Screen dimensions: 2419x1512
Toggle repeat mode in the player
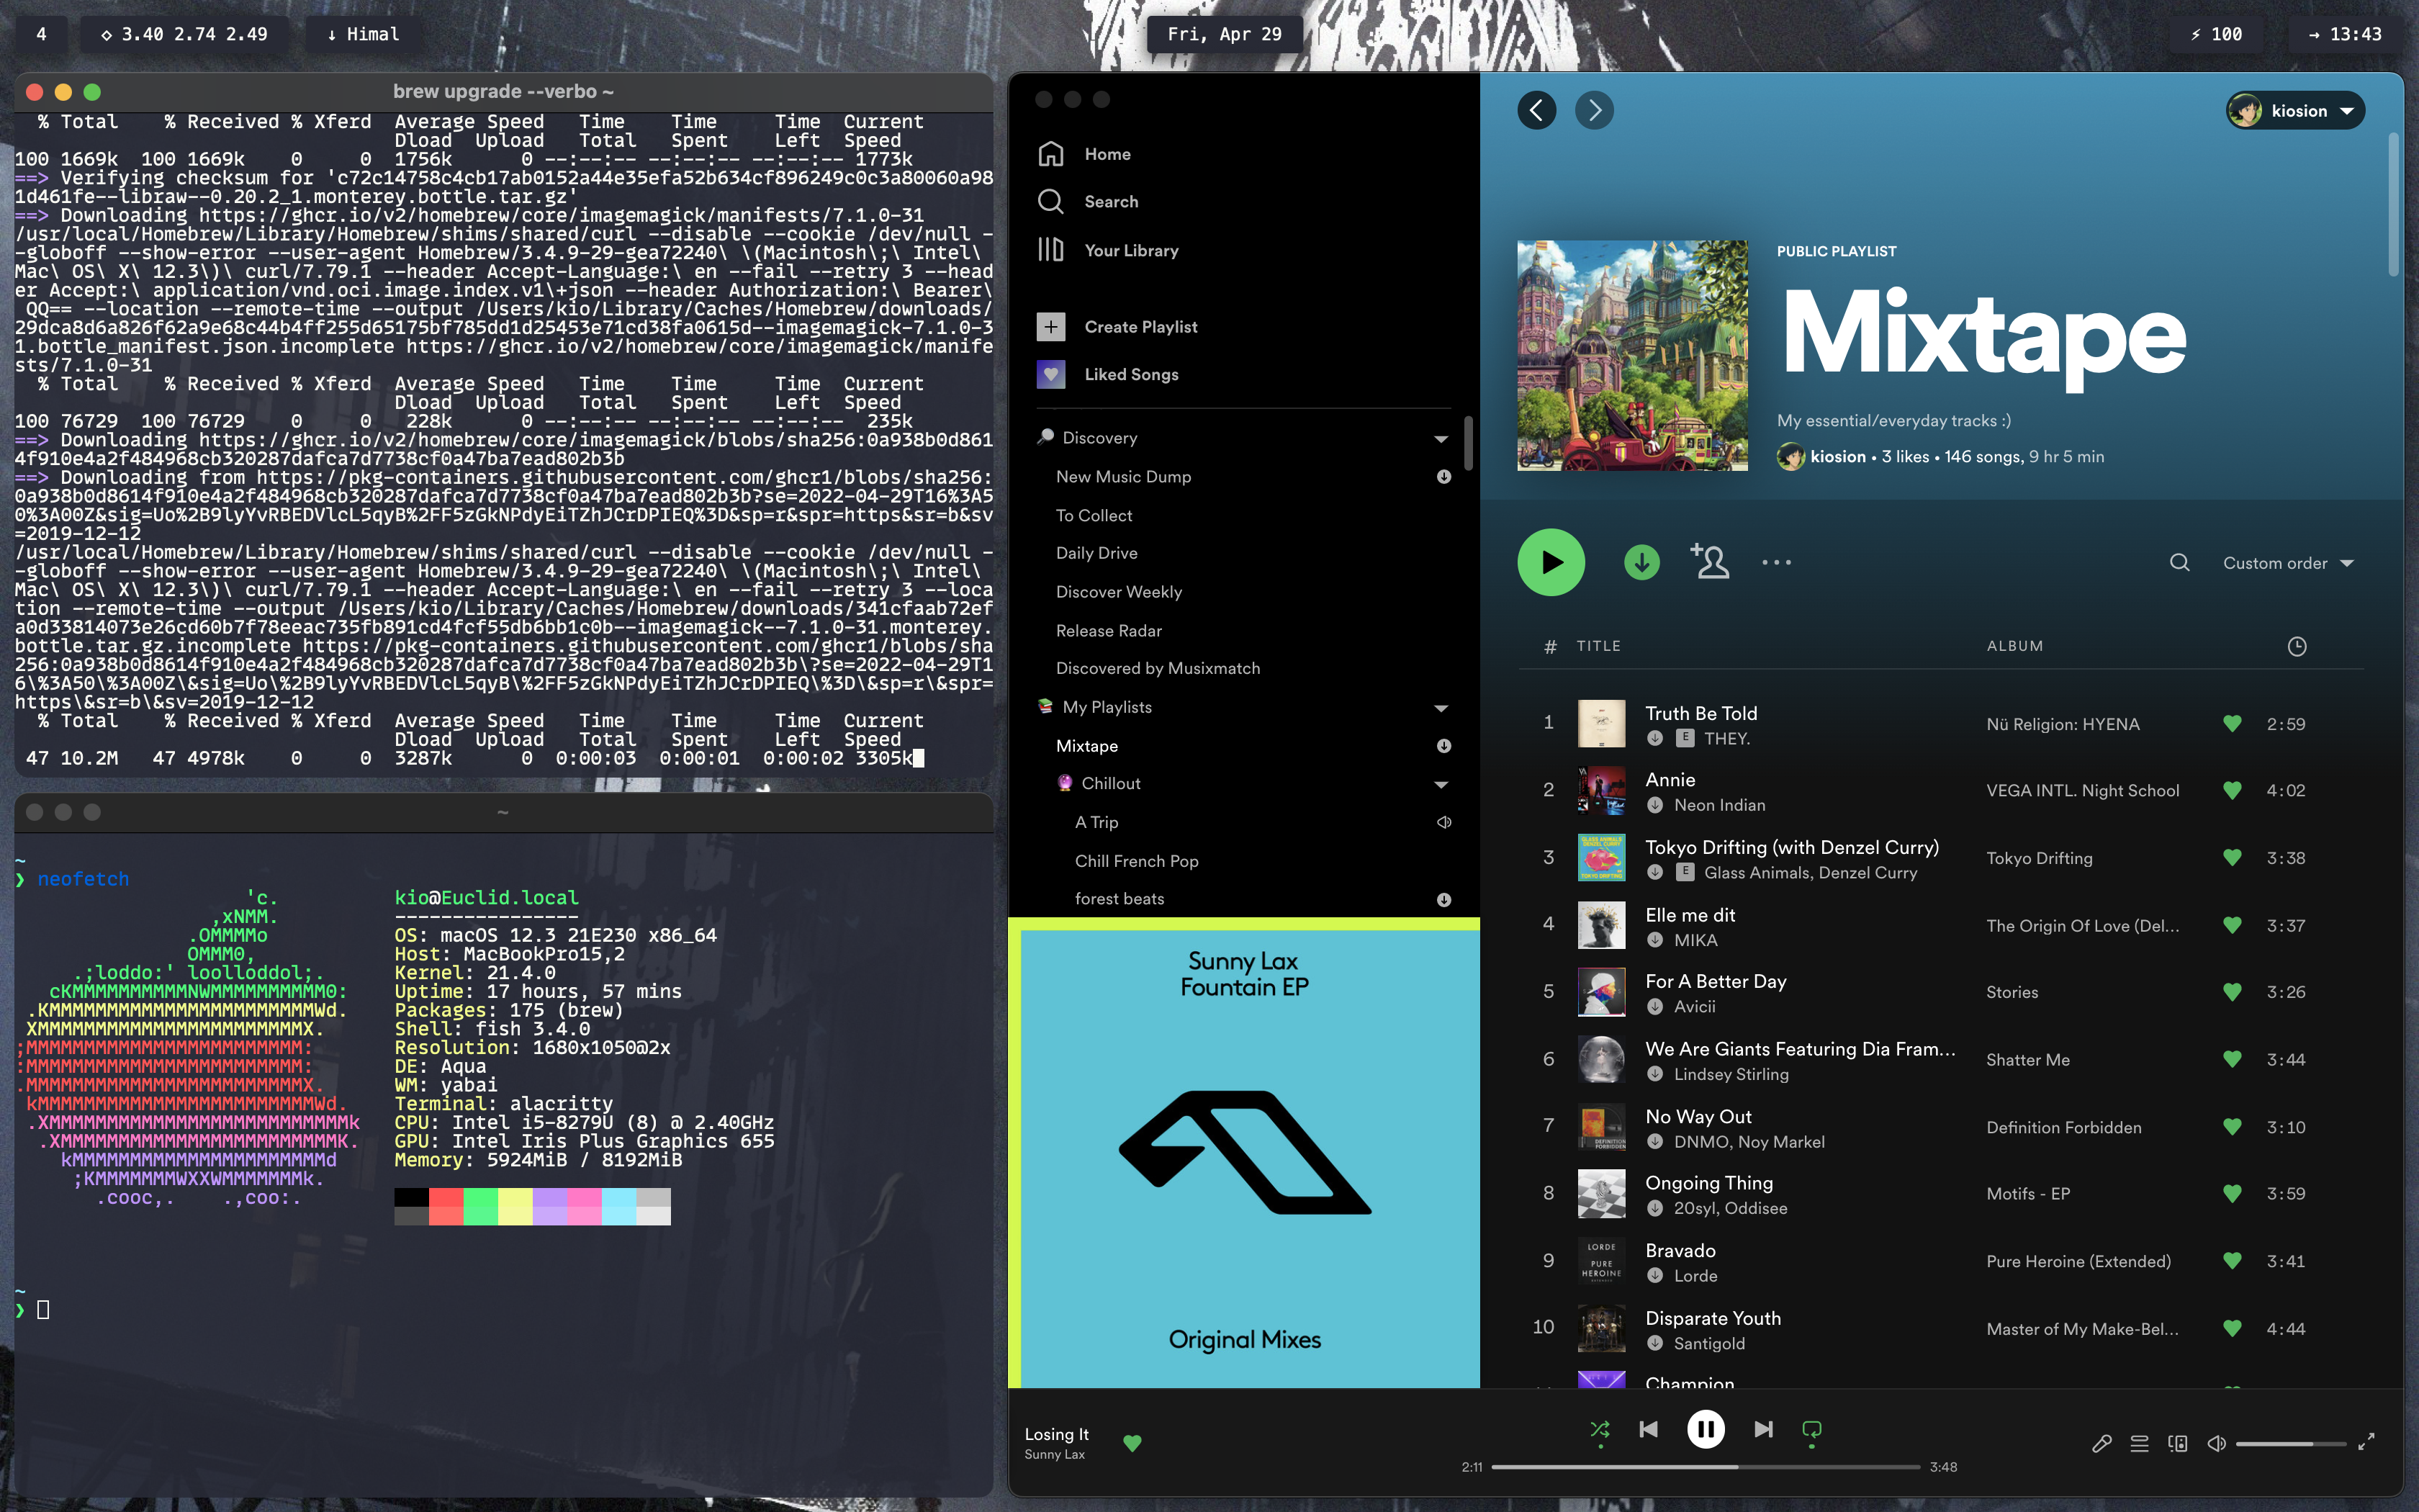1811,1429
